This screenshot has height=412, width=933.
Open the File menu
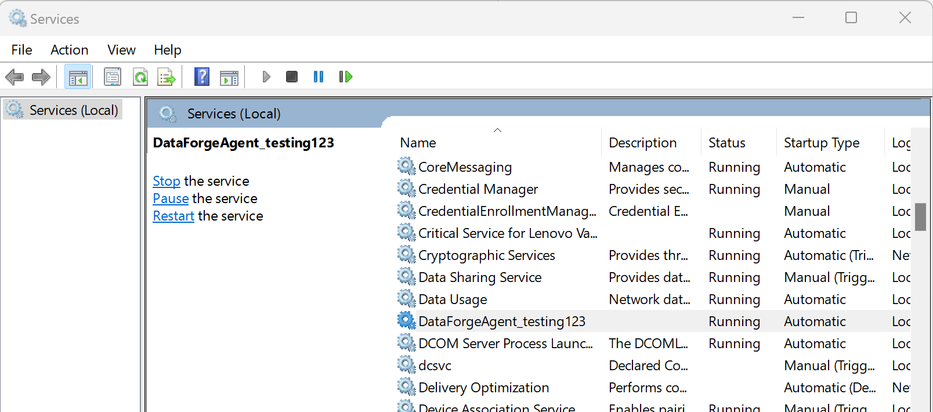[22, 50]
